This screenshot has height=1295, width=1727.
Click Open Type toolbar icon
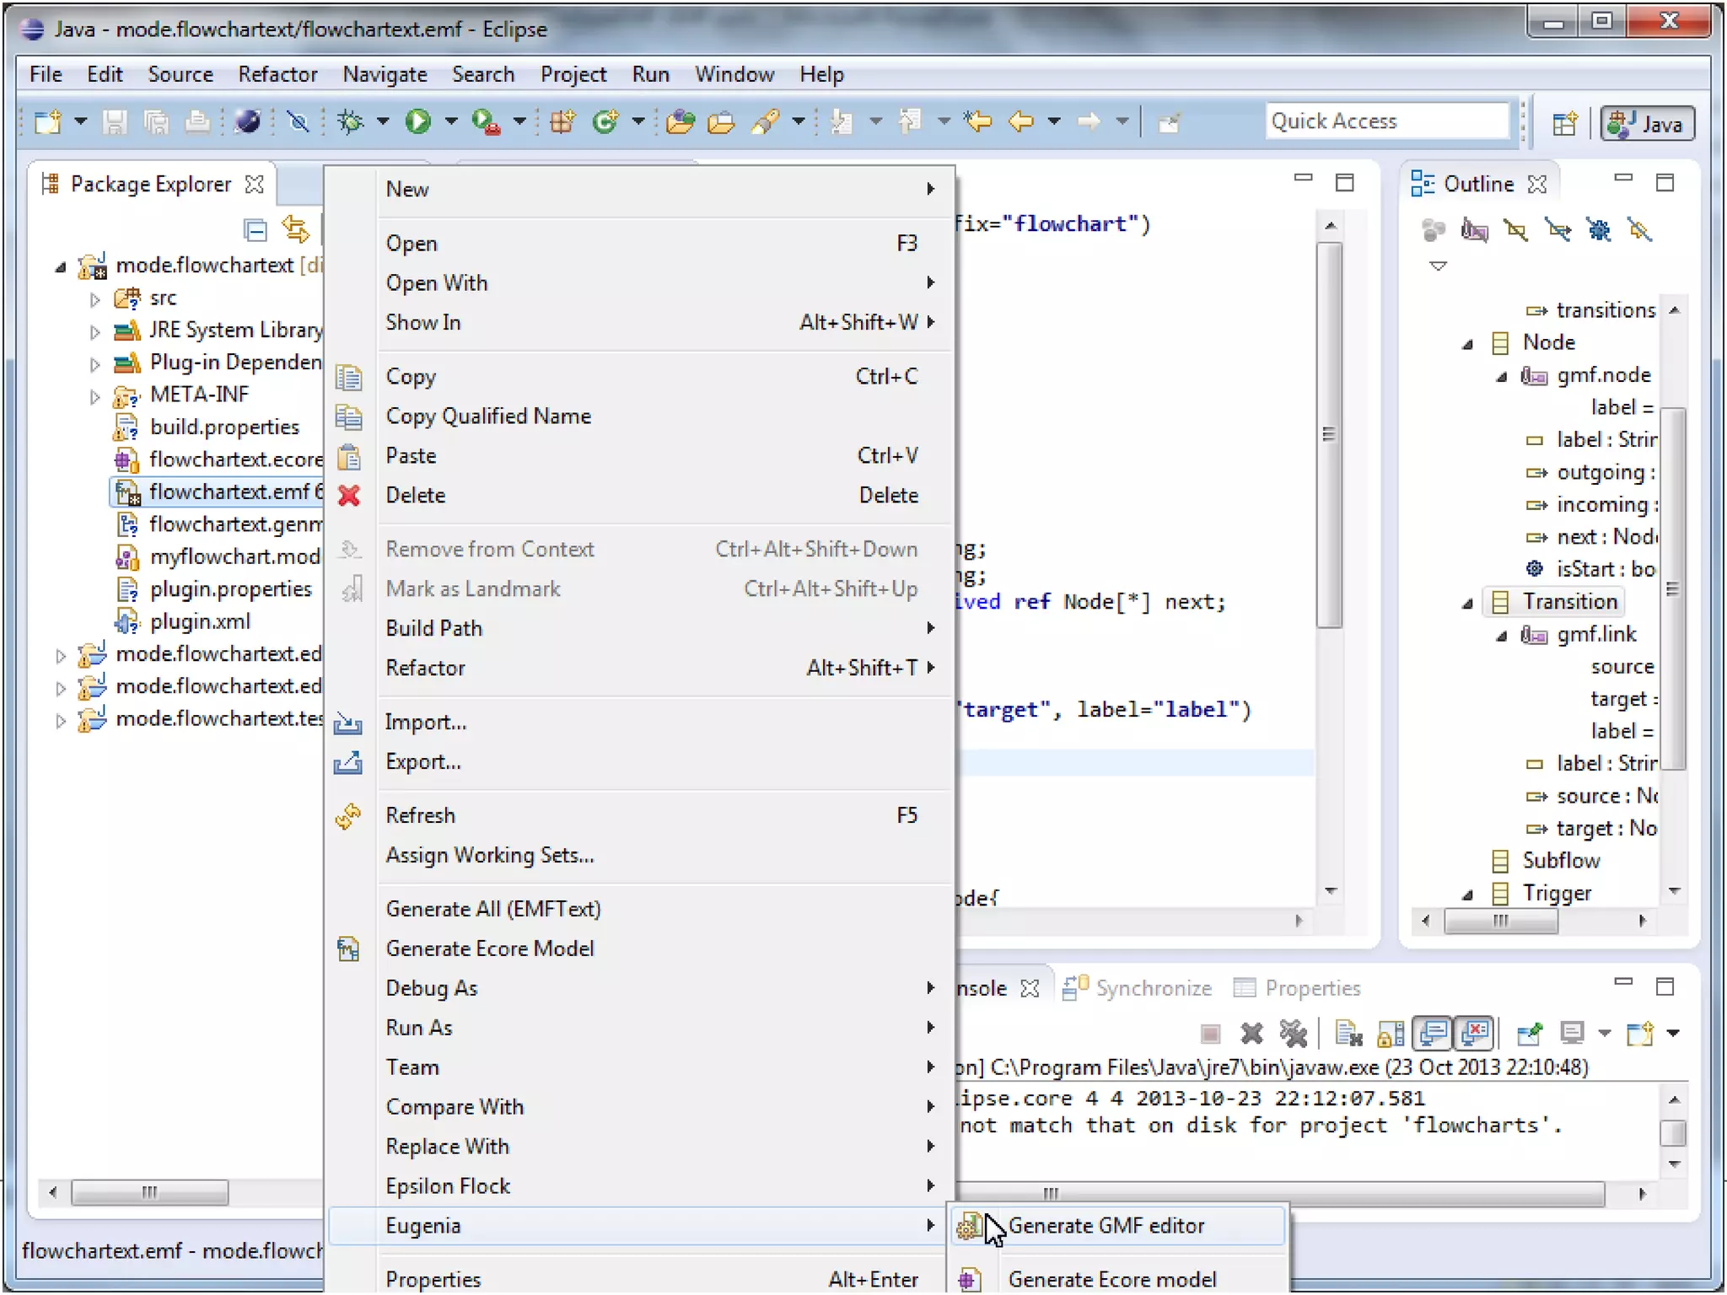click(x=680, y=122)
